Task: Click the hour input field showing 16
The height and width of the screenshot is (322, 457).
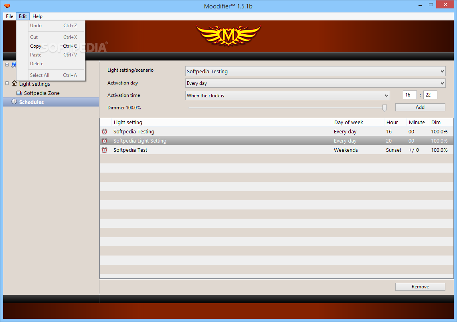Action: 409,95
